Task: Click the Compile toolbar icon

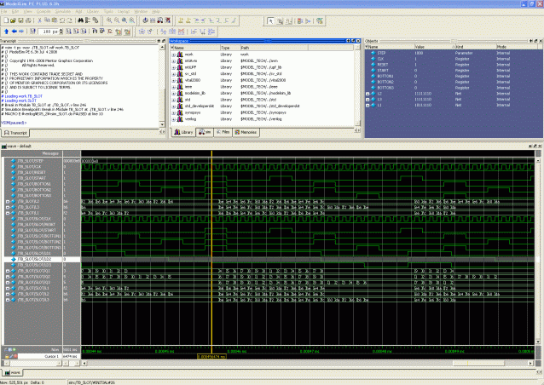Action: tap(145, 20)
